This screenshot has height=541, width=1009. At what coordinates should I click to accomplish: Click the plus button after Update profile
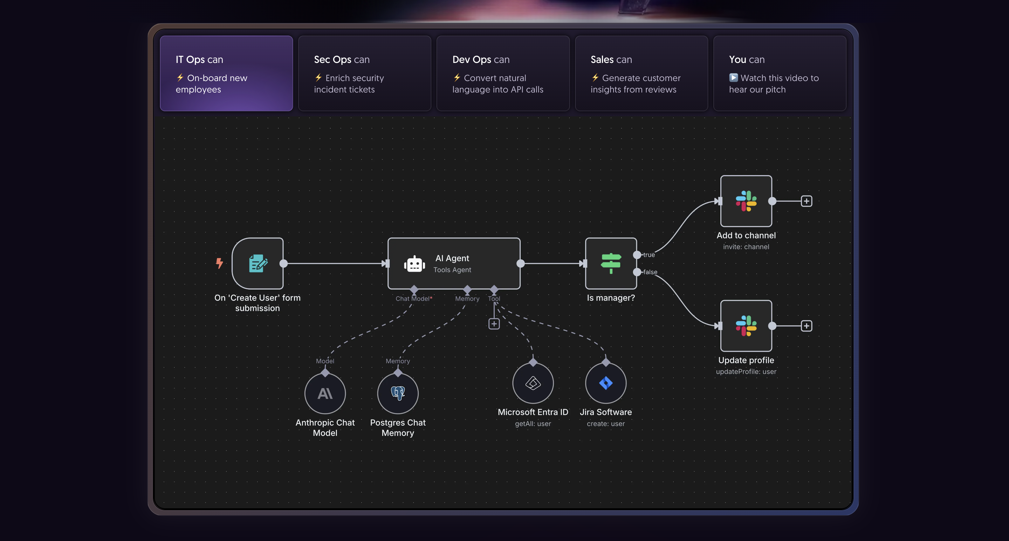807,325
